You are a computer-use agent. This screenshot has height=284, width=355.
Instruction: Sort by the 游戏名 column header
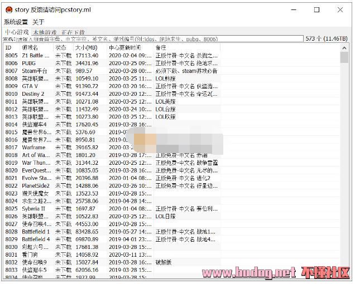(30, 48)
